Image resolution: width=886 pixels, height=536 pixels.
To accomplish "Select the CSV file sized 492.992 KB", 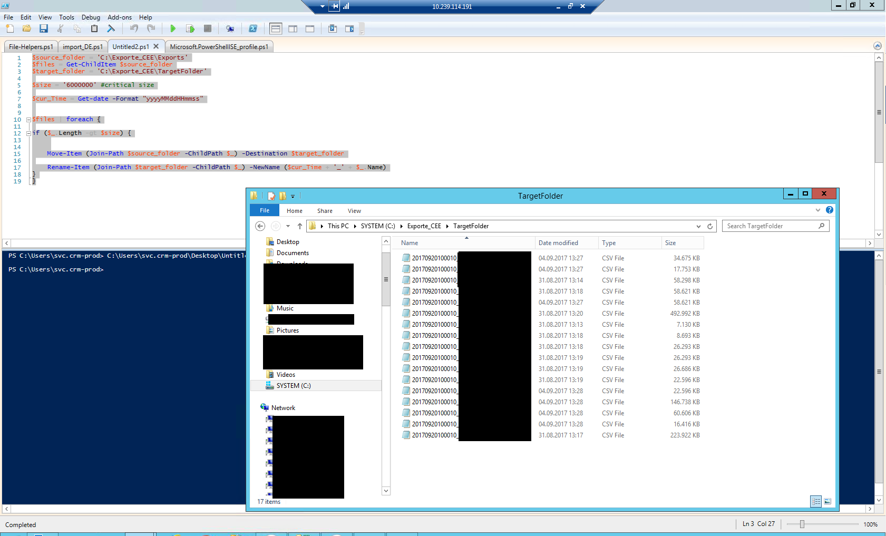I will [x=551, y=314].
